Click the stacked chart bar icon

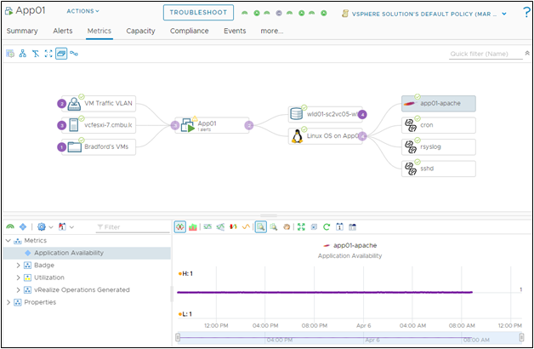point(193,226)
